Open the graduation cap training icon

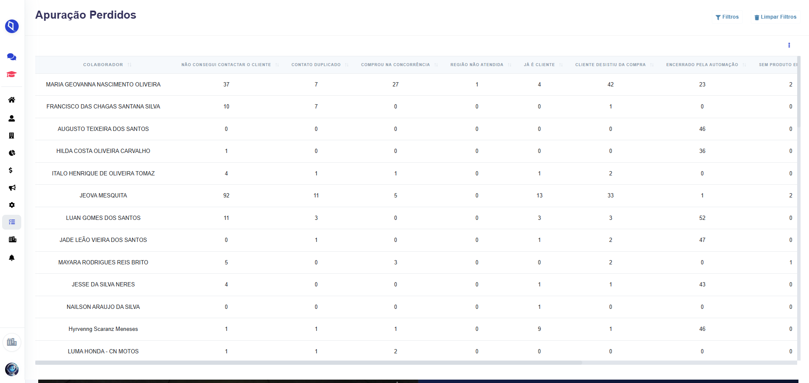tap(11, 75)
